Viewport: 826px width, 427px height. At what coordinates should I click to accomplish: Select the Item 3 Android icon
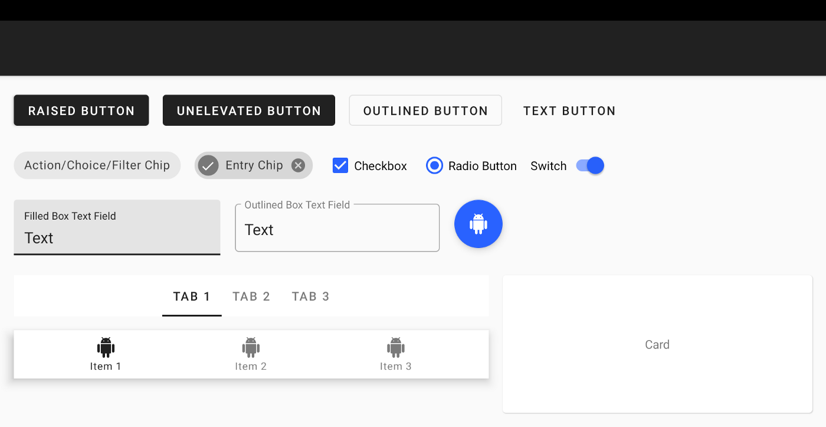pos(395,347)
